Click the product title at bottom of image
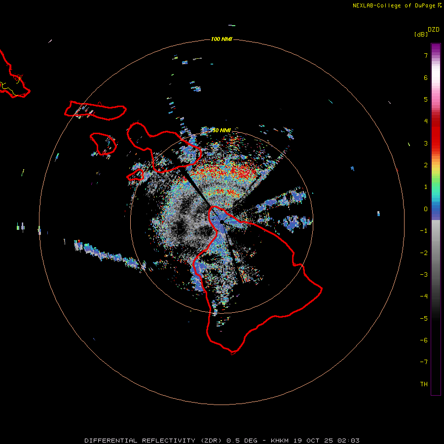The width and height of the screenshot is (444, 444). point(222,441)
